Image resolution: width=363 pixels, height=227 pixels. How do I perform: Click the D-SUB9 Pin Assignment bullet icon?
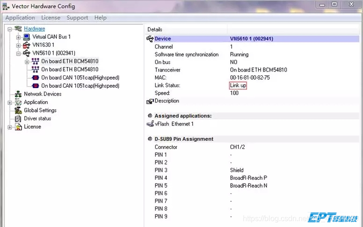(x=150, y=139)
